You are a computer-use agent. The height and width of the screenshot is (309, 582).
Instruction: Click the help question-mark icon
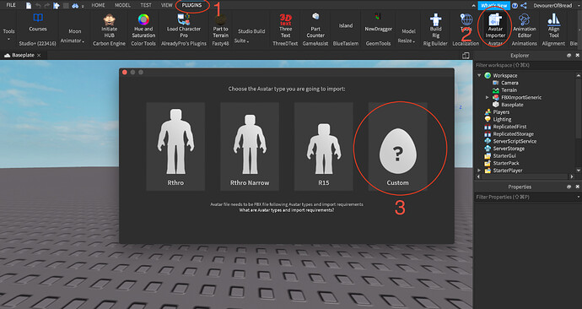coord(515,6)
